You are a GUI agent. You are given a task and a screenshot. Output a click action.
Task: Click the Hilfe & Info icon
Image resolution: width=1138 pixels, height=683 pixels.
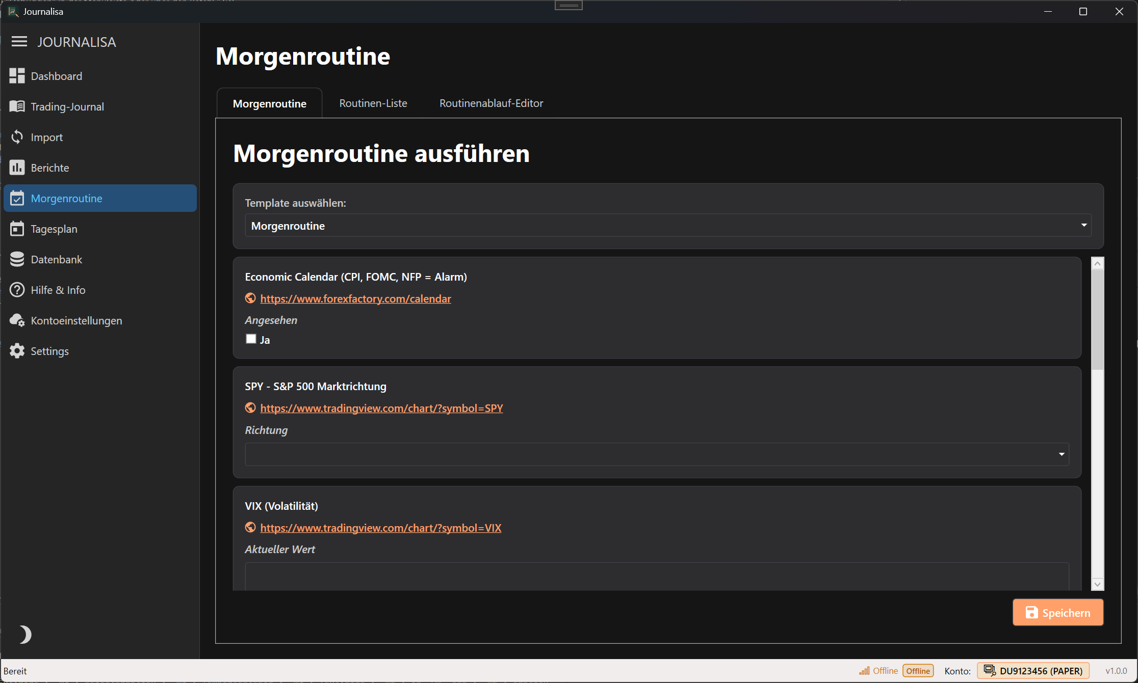(x=17, y=289)
